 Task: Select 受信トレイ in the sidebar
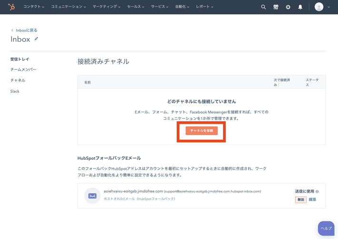click(x=20, y=59)
